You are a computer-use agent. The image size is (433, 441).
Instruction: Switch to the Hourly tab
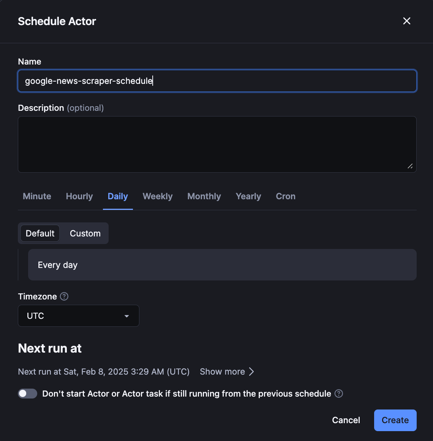tap(79, 196)
